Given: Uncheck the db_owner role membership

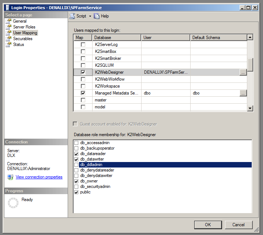Looking at the screenshot, I should 76,181.
